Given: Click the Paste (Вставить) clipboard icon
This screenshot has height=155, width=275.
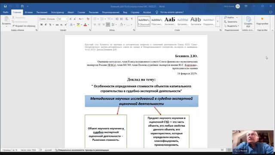Looking at the screenshot, I should pyautogui.click(x=6, y=19).
